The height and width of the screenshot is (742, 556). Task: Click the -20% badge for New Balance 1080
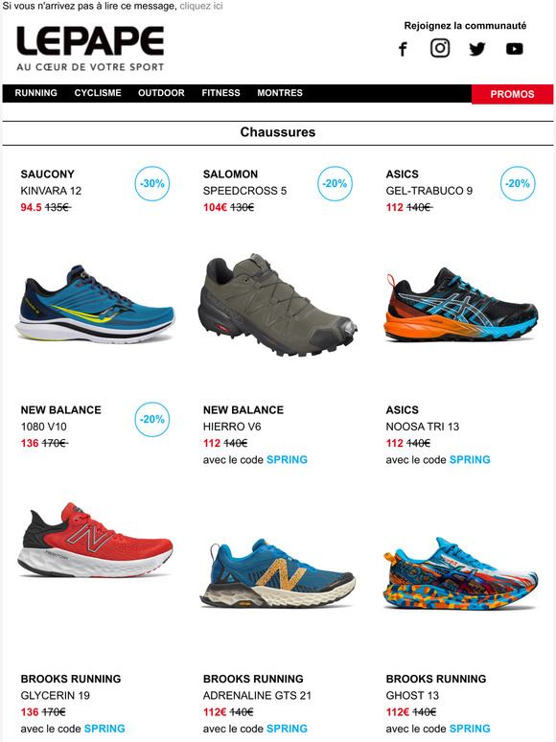coord(151,419)
